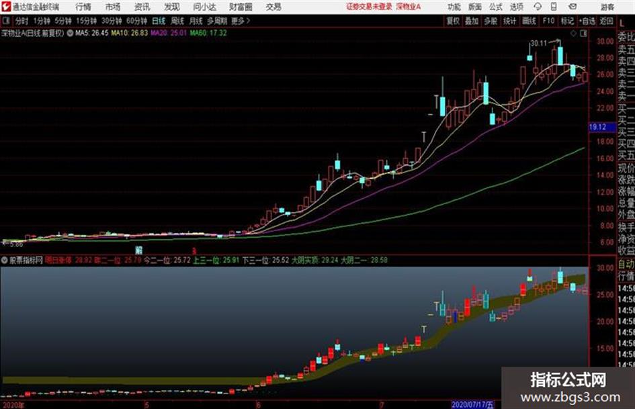Click the 返回 back button
The image size is (635, 409).
point(606,21)
